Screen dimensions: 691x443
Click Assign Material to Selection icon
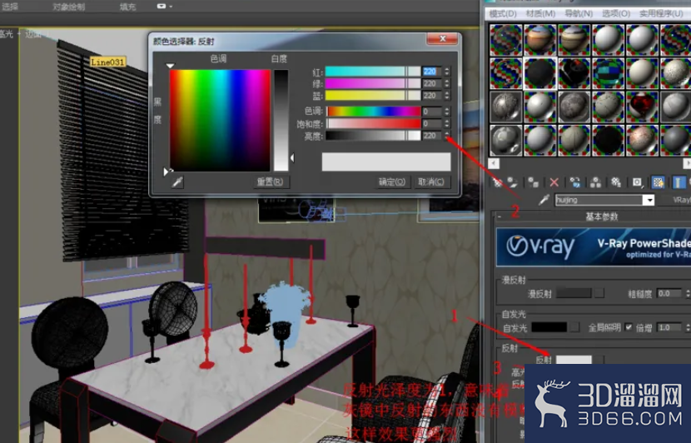533,182
